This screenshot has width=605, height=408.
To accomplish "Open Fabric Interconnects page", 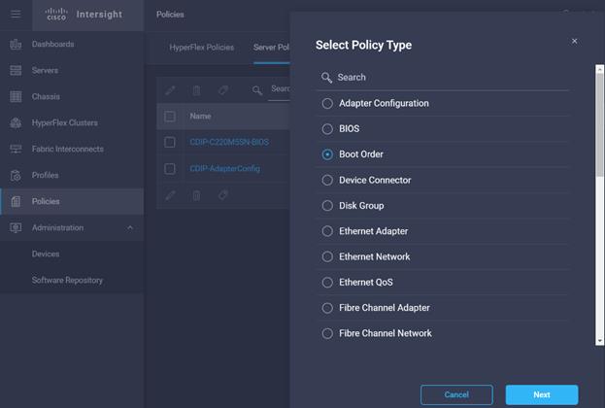I will click(x=68, y=149).
